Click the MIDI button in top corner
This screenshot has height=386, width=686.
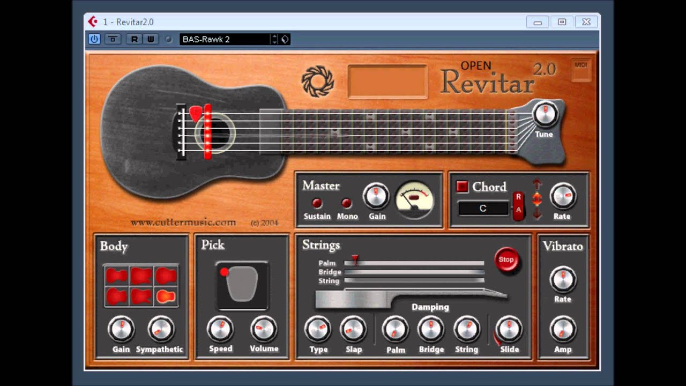click(x=581, y=70)
